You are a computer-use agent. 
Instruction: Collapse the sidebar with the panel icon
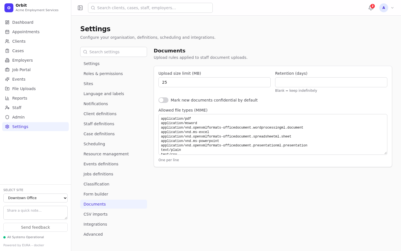(x=80, y=8)
